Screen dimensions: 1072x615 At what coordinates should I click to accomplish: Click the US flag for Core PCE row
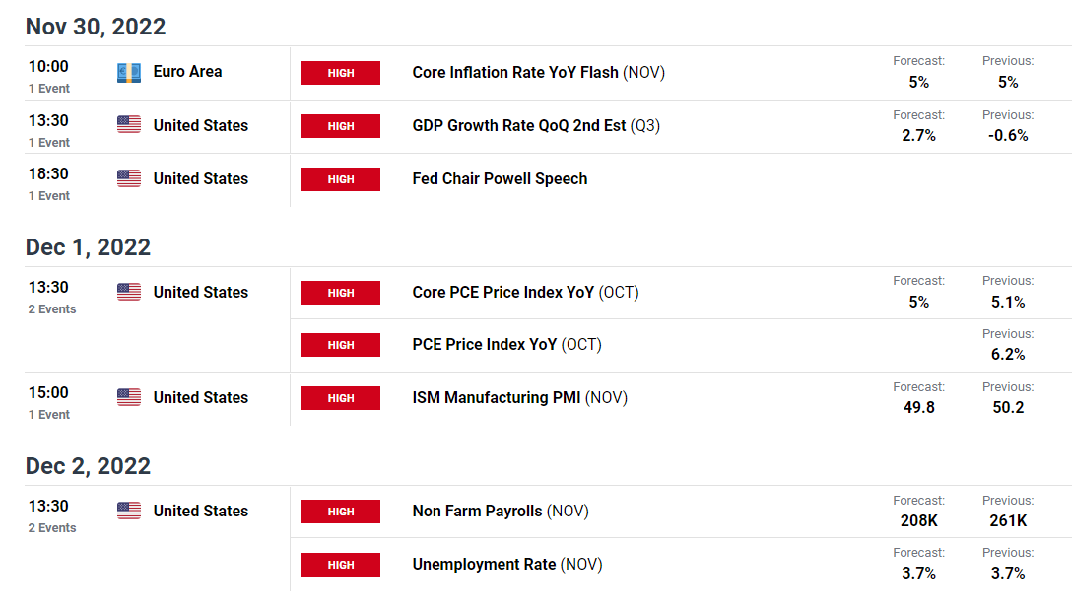(128, 292)
